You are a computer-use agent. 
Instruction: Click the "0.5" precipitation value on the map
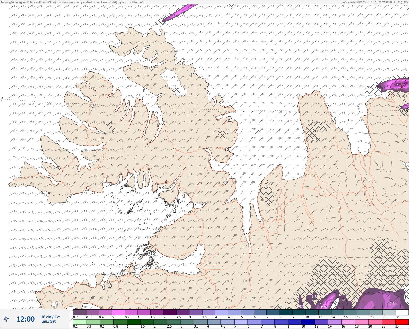click(x=392, y=304)
